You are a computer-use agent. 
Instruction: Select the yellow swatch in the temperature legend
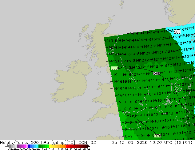50,146
